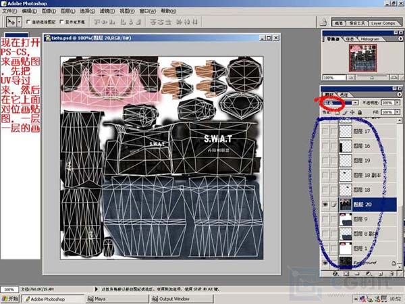Toggle visibility of the Background layer

click(x=325, y=263)
